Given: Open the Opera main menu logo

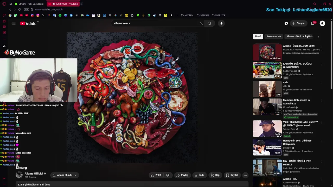Looking at the screenshot, I should (x=4, y=4).
